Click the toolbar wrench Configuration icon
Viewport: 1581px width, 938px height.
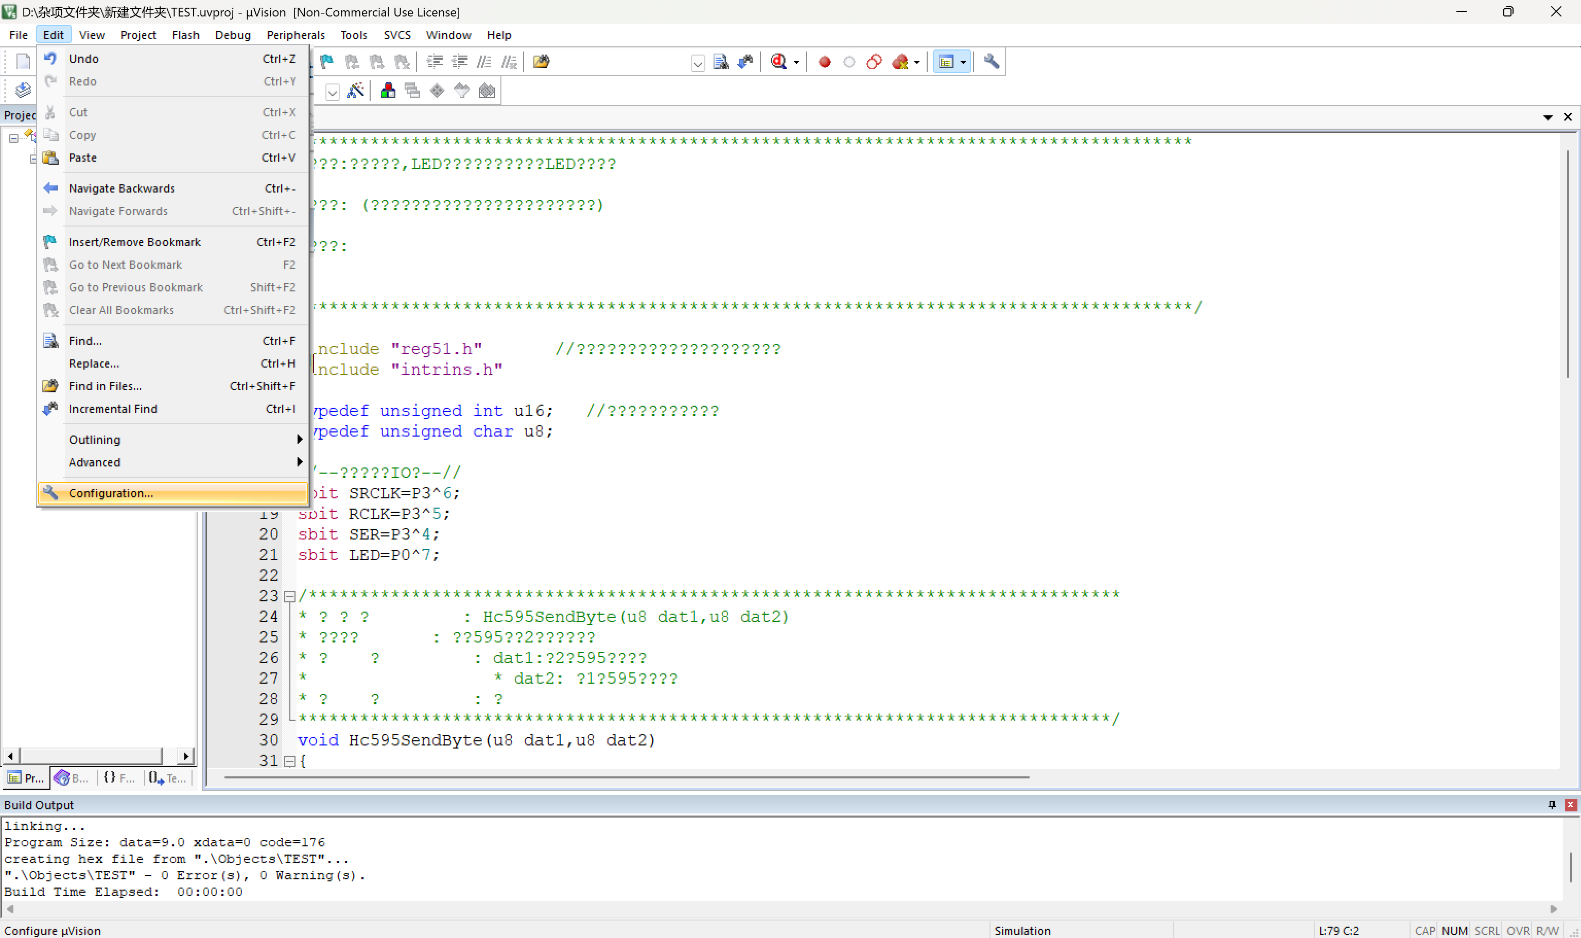pyautogui.click(x=991, y=61)
